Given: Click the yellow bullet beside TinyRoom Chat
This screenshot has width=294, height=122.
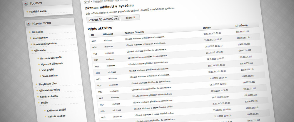Looking at the screenshot, I should [x=36, y=84].
